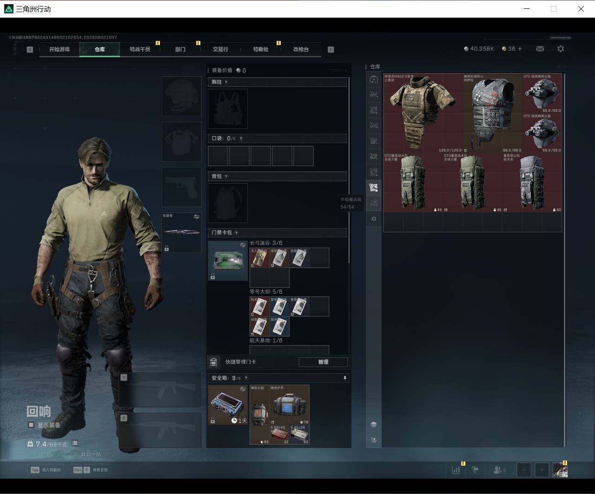The width and height of the screenshot is (595, 494).
Task: Open the mail envelope icon
Action: 540,49
